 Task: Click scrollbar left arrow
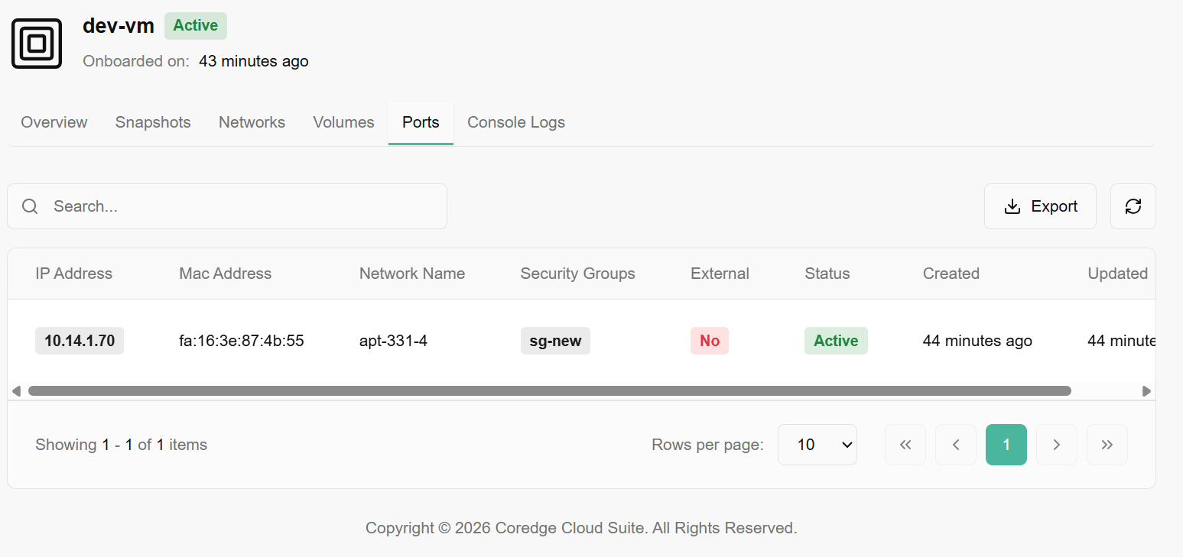point(16,391)
